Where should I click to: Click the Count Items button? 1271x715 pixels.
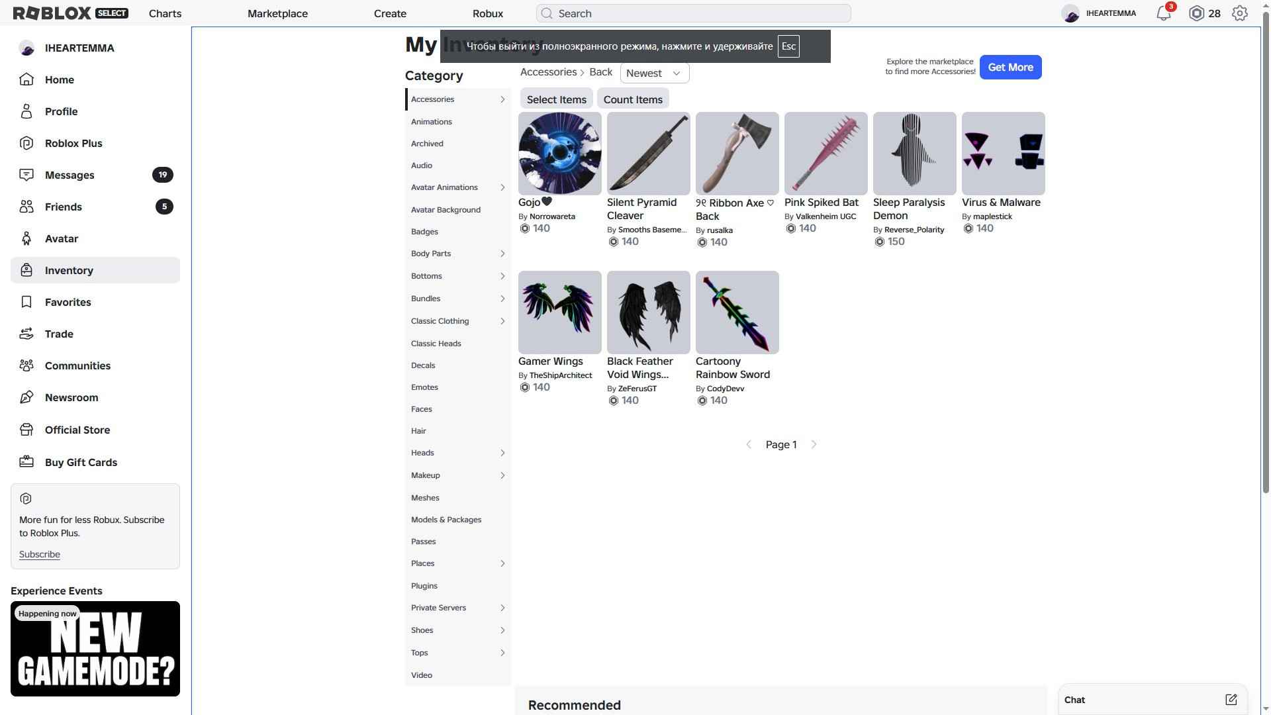[x=633, y=99]
